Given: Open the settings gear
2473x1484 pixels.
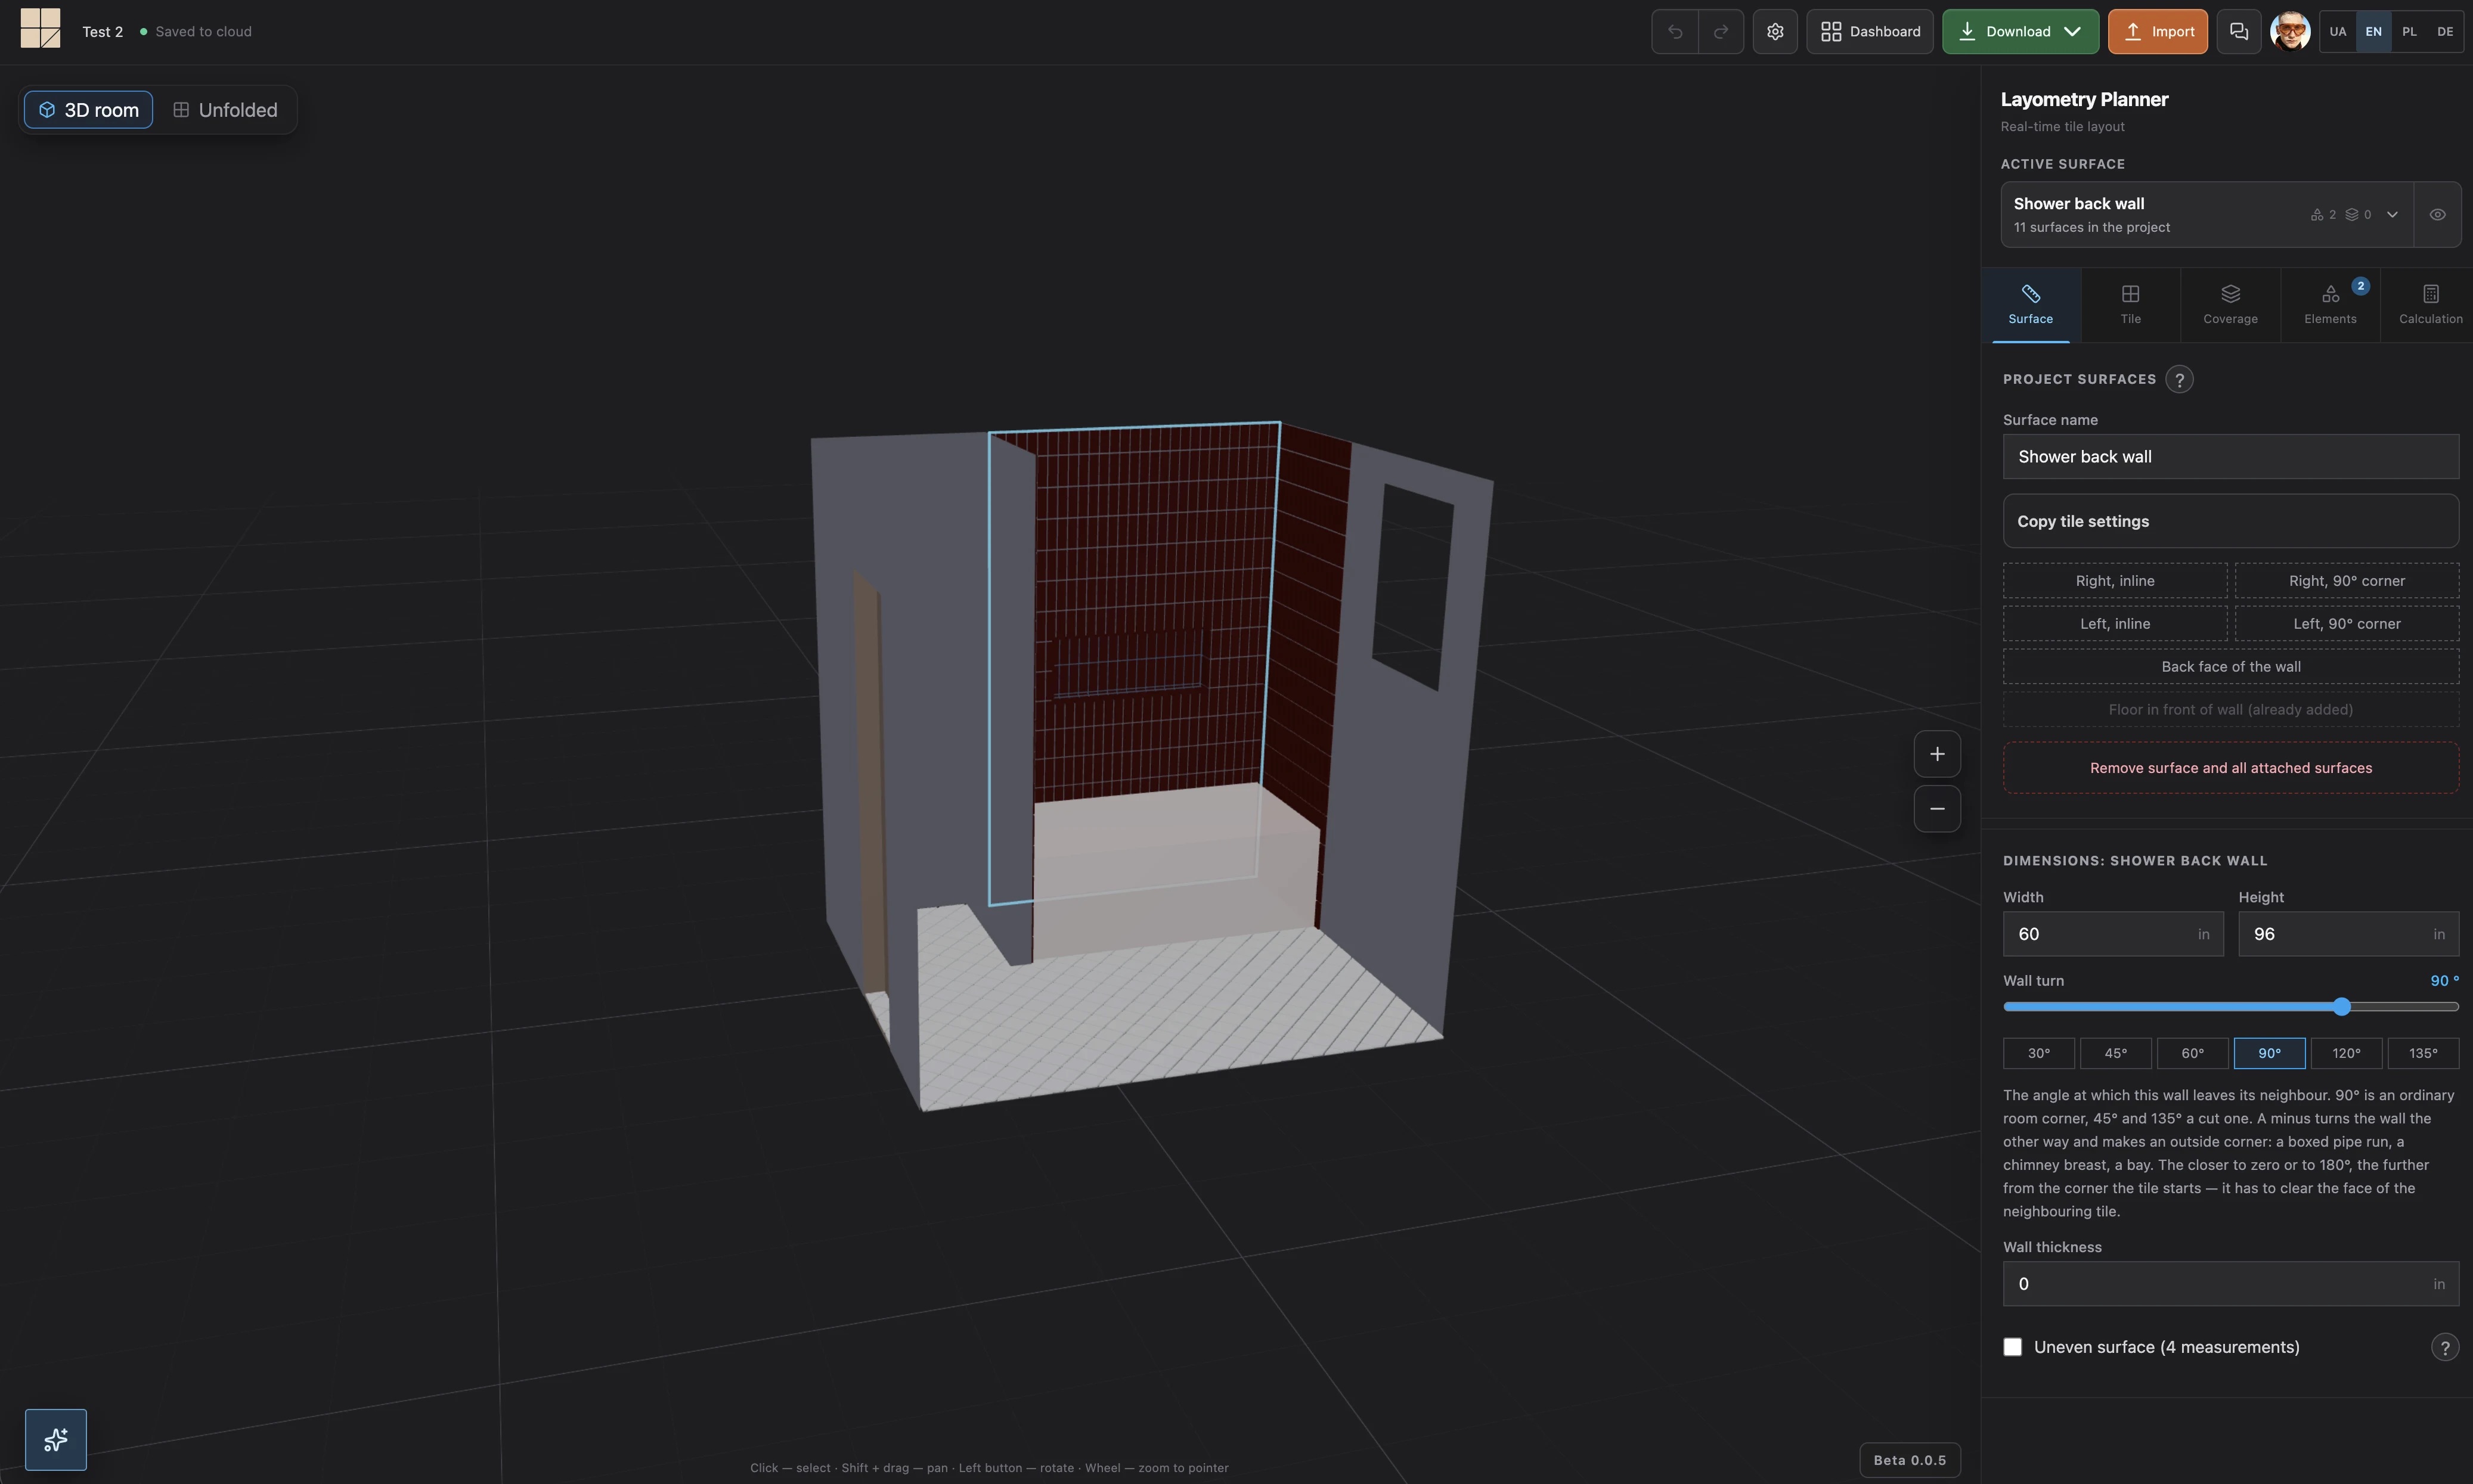Looking at the screenshot, I should tap(1775, 32).
